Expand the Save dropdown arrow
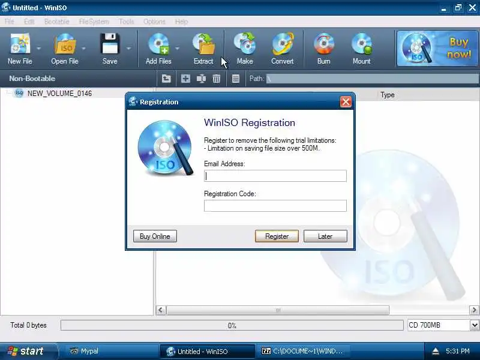 128,49
